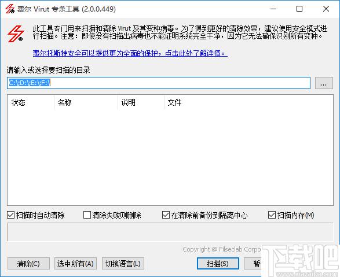Viewport: 340px width, 277px height.
Task: Click the scan directory path input field
Action: coord(159,83)
